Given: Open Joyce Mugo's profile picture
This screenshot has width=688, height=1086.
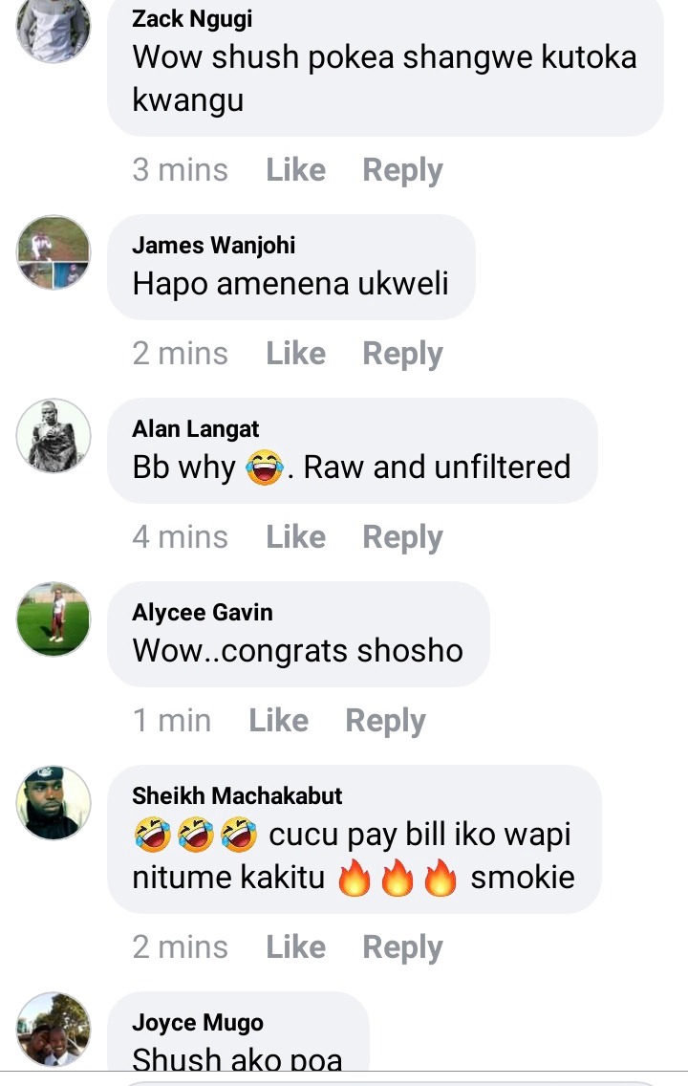Looking at the screenshot, I should click(54, 1030).
